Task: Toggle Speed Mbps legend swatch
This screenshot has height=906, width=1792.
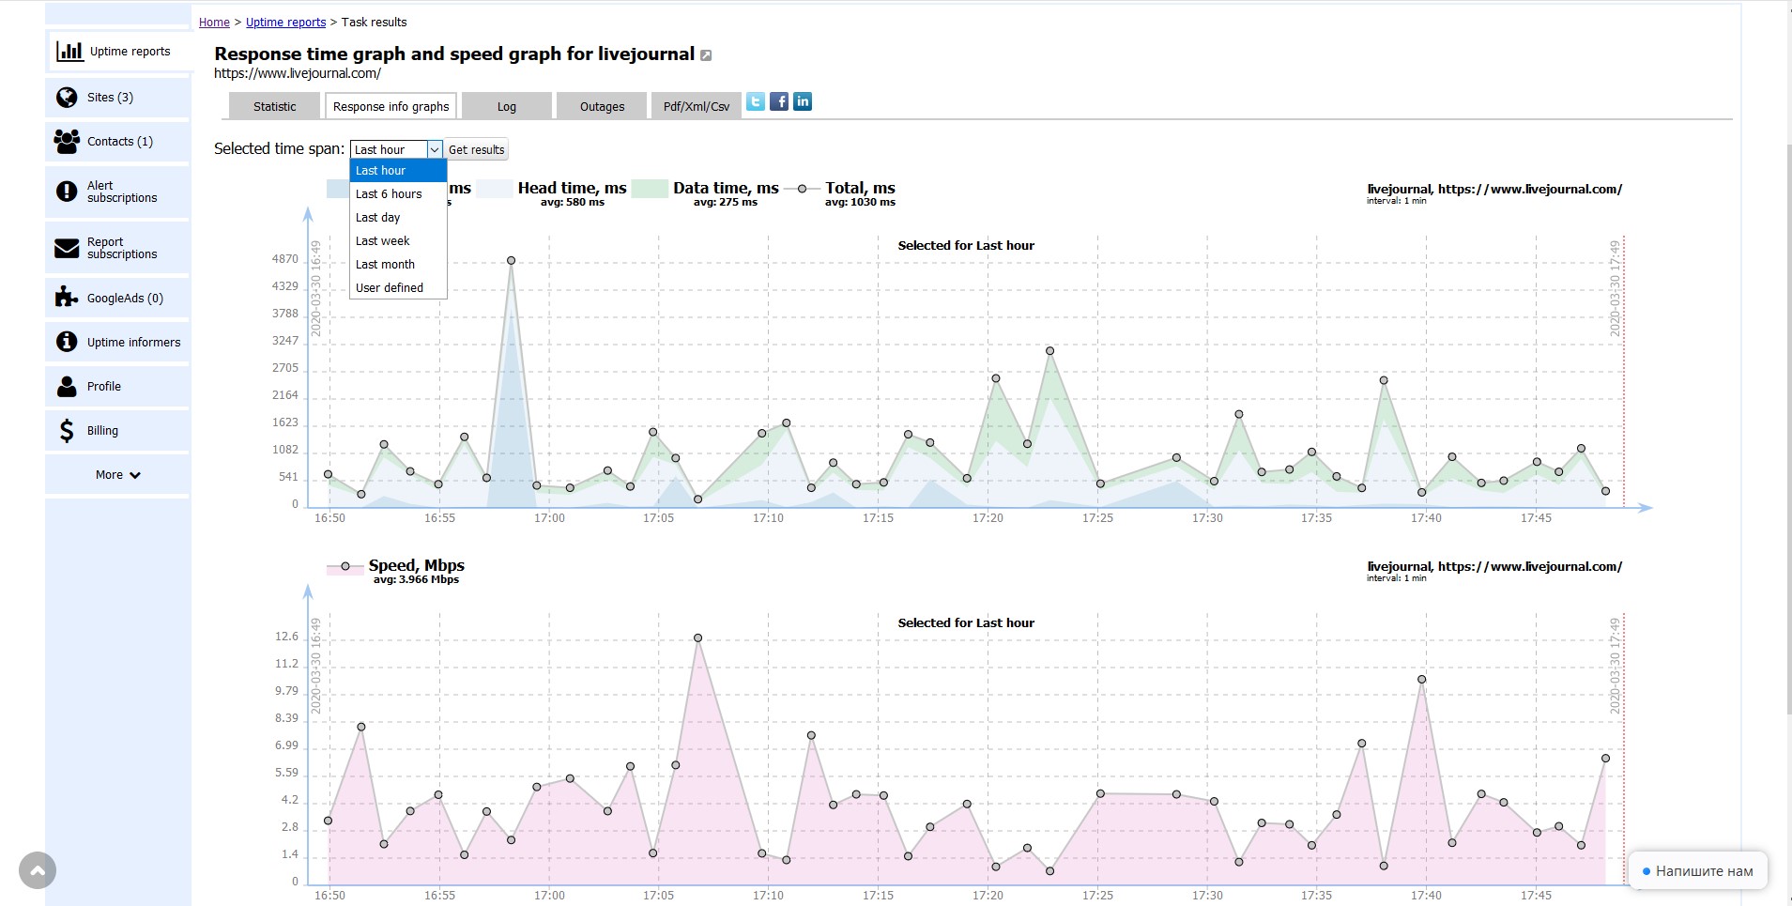Action: [x=345, y=566]
